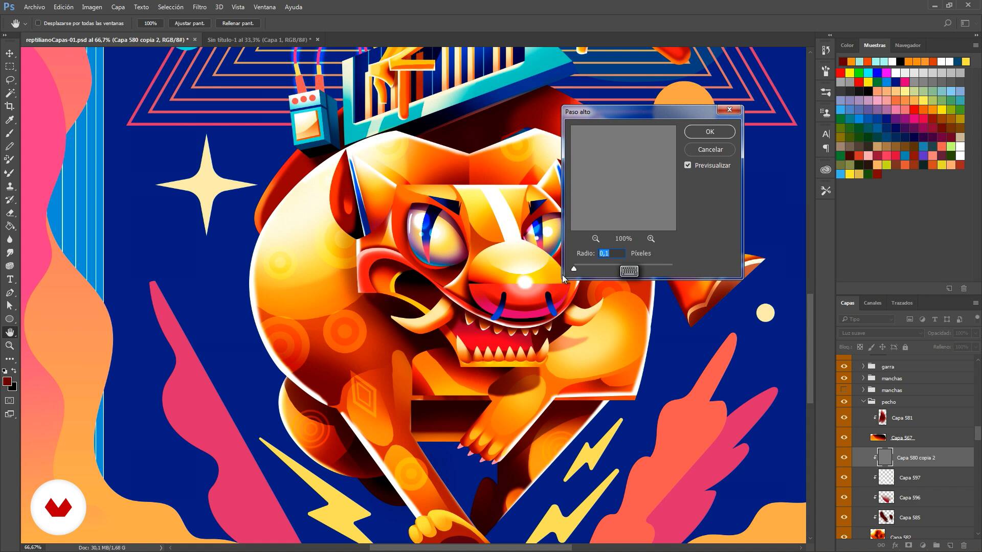This screenshot has height=552, width=982.
Task: Open the Capas panel options menu
Action: tap(975, 303)
